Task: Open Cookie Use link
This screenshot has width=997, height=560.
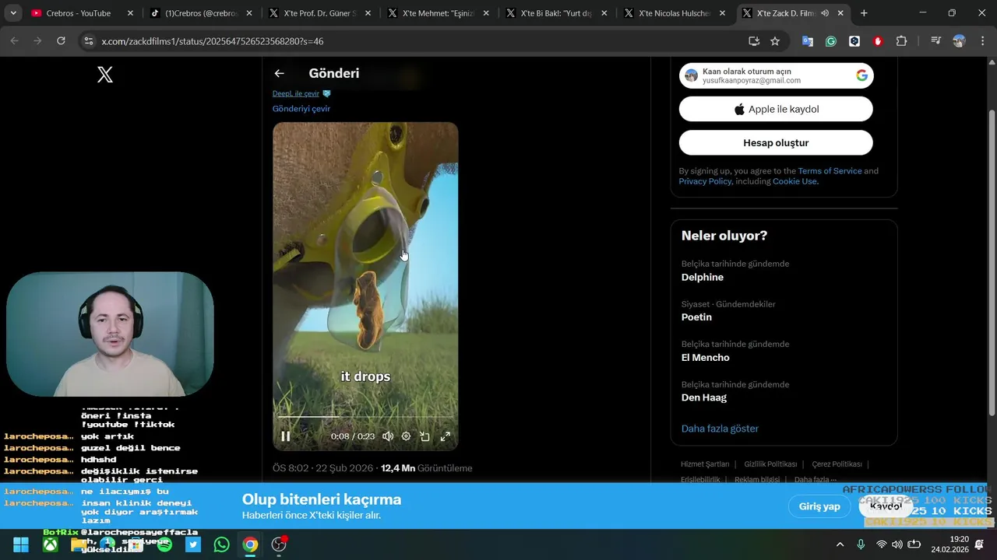Action: pyautogui.click(x=794, y=181)
